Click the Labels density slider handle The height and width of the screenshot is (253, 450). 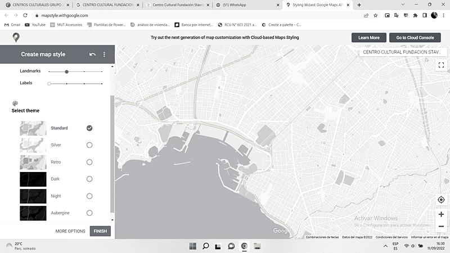49,84
